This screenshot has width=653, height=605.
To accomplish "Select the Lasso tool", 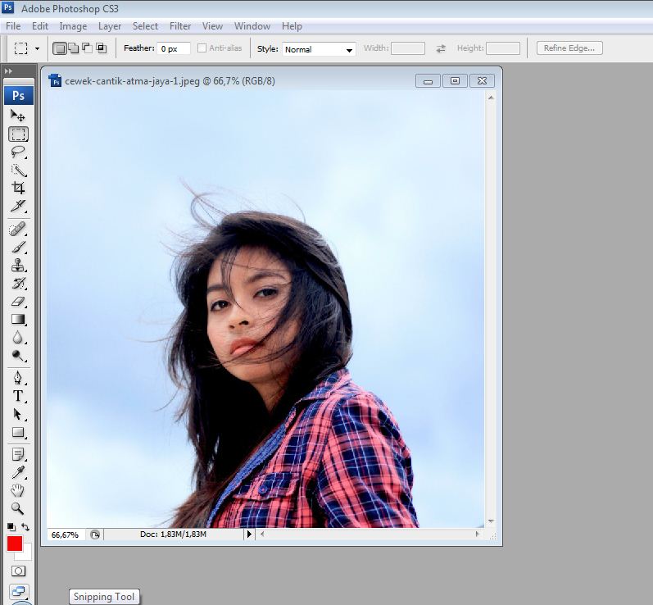I will 18,152.
